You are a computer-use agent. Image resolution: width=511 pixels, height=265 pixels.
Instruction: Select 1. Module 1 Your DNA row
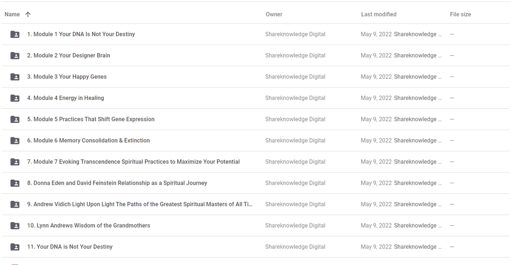(255, 34)
